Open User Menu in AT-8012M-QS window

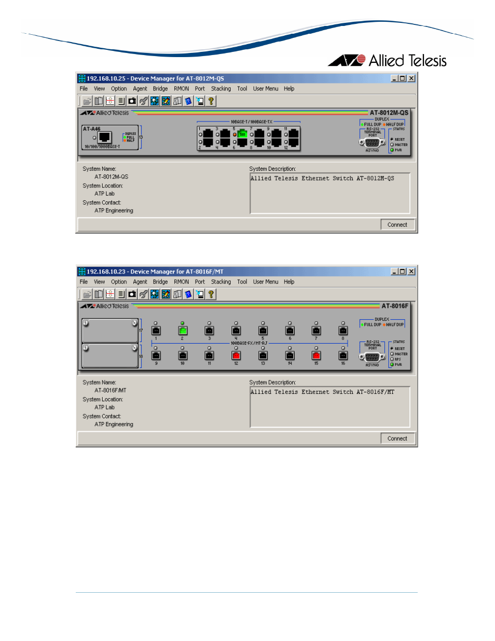click(x=266, y=89)
